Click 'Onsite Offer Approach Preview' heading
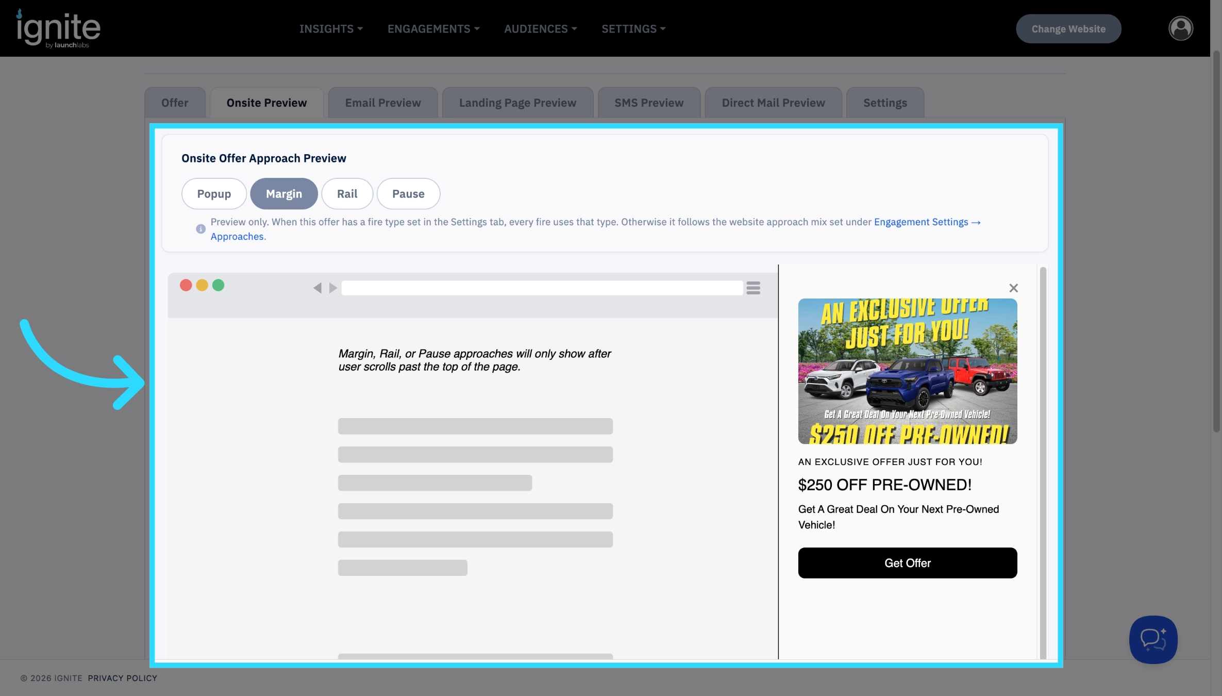 pos(264,158)
